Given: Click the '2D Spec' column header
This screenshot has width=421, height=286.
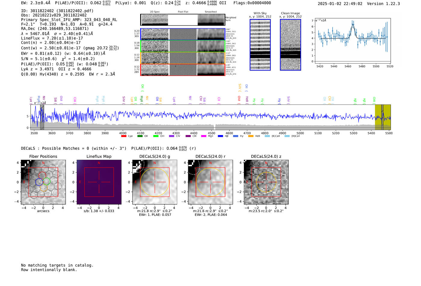Looking at the screenshot, I should (x=155, y=12).
